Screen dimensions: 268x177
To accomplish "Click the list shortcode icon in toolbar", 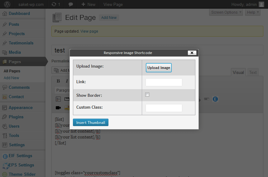I will 58,99.
